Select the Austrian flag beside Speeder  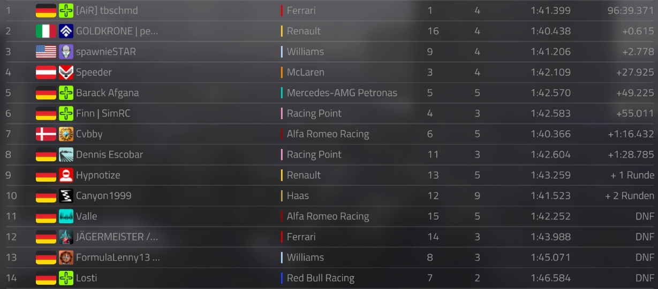(46, 72)
